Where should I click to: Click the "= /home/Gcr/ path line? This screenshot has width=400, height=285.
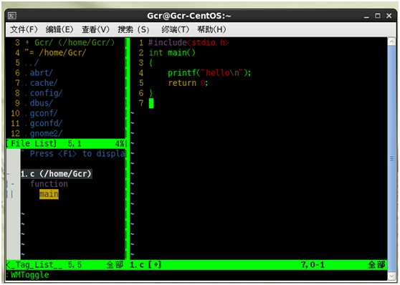click(x=55, y=53)
